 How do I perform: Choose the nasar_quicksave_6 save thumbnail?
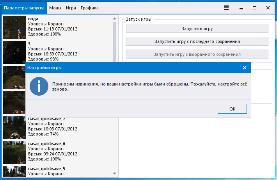(15, 152)
